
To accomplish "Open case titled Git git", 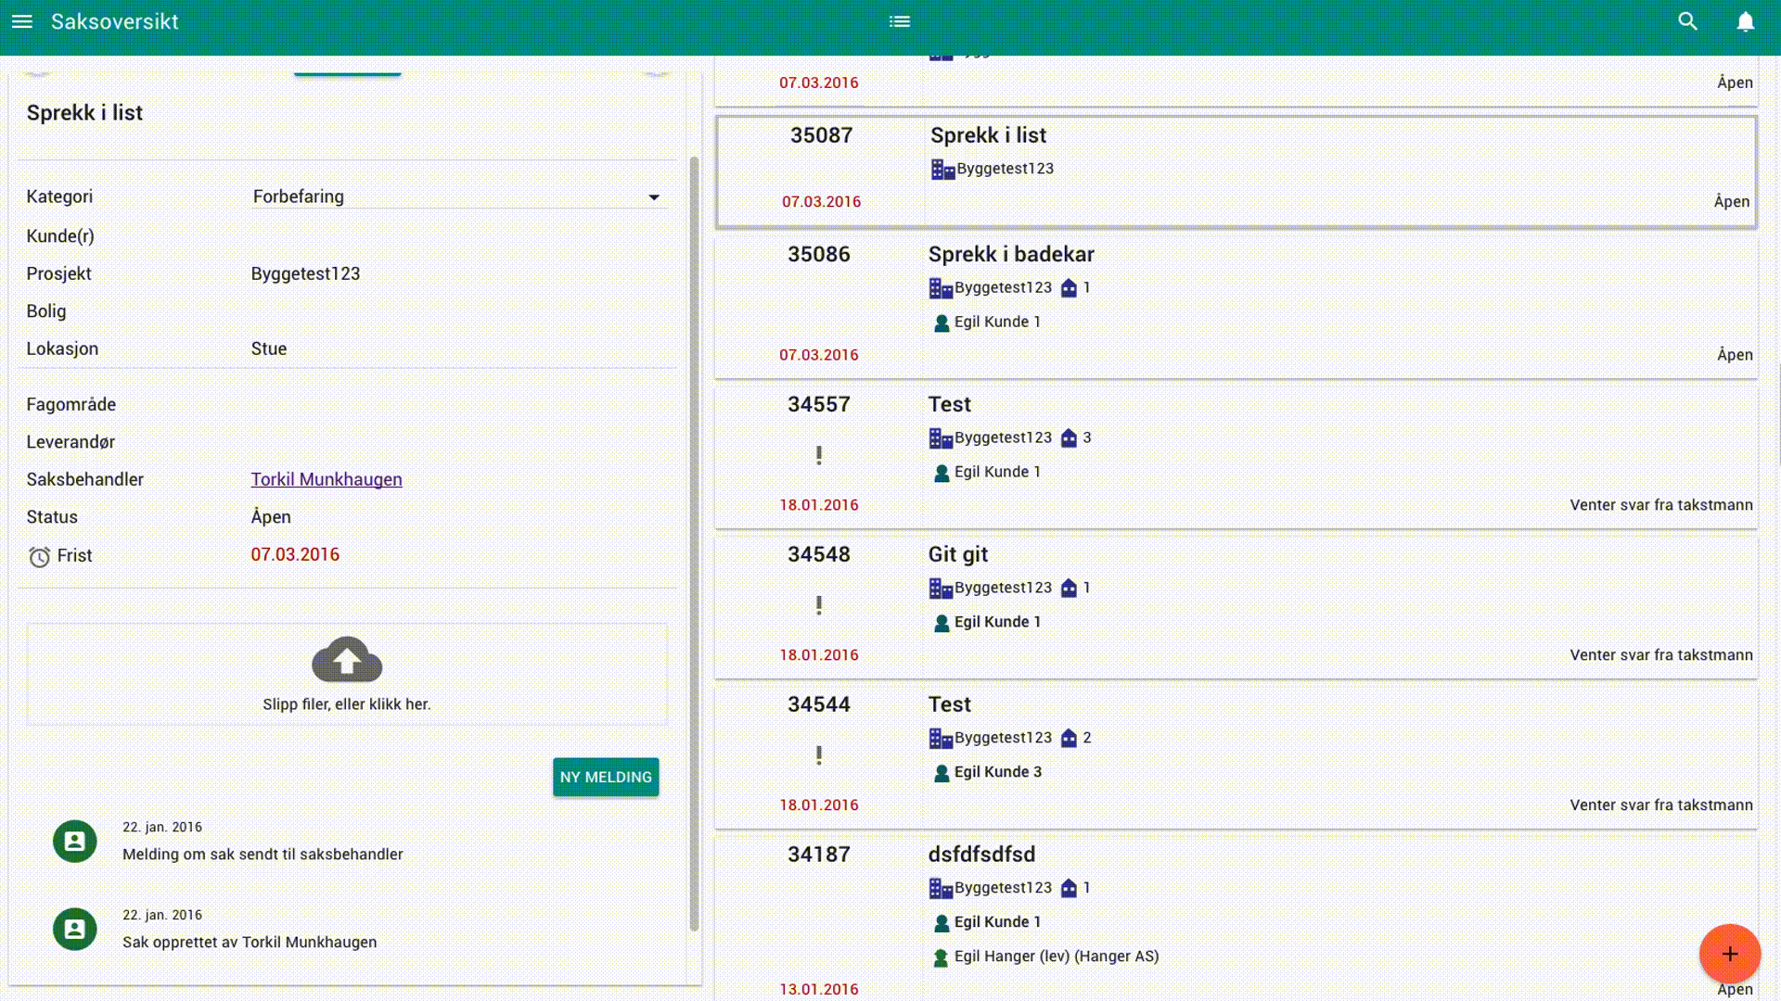I will [x=958, y=554].
